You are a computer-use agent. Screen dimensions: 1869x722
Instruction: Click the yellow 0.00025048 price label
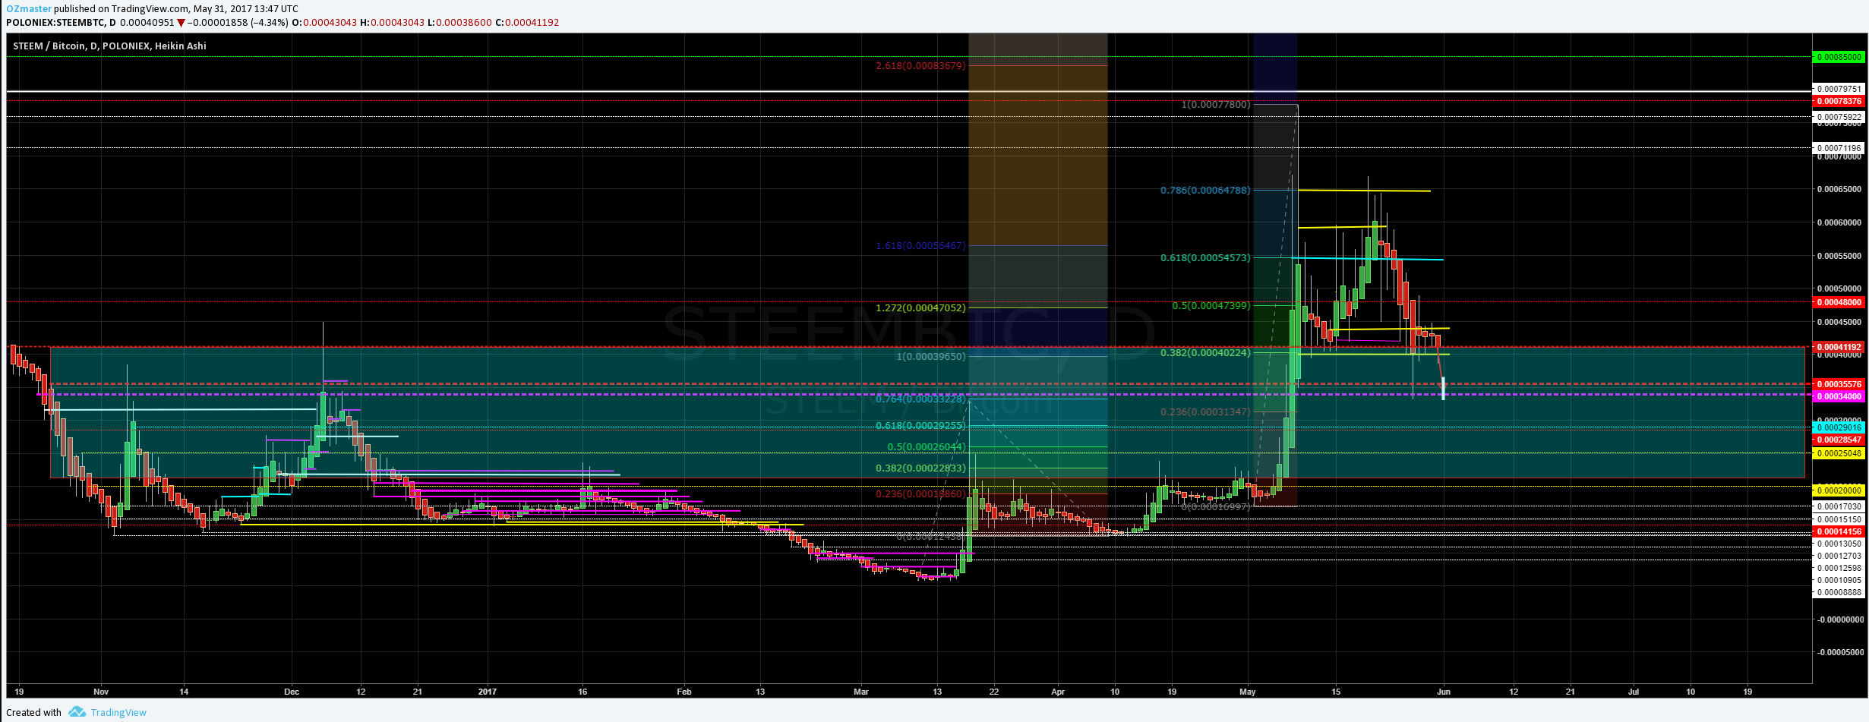click(x=1839, y=453)
